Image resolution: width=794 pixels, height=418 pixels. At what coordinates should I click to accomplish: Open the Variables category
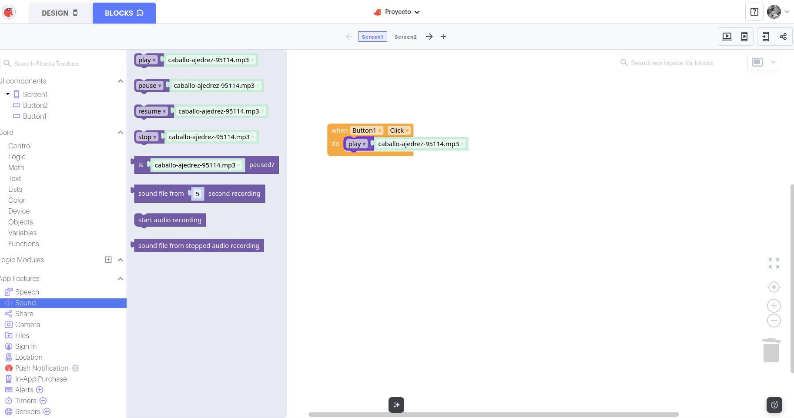(23, 233)
